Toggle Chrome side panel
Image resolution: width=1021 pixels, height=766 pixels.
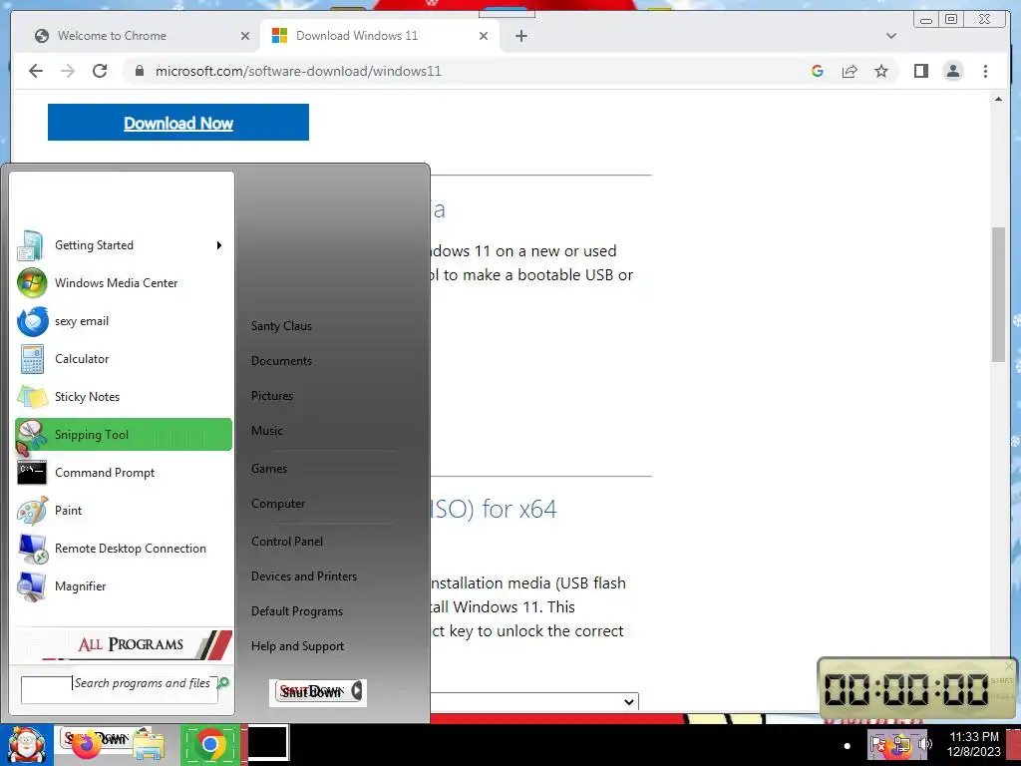pyautogui.click(x=920, y=71)
